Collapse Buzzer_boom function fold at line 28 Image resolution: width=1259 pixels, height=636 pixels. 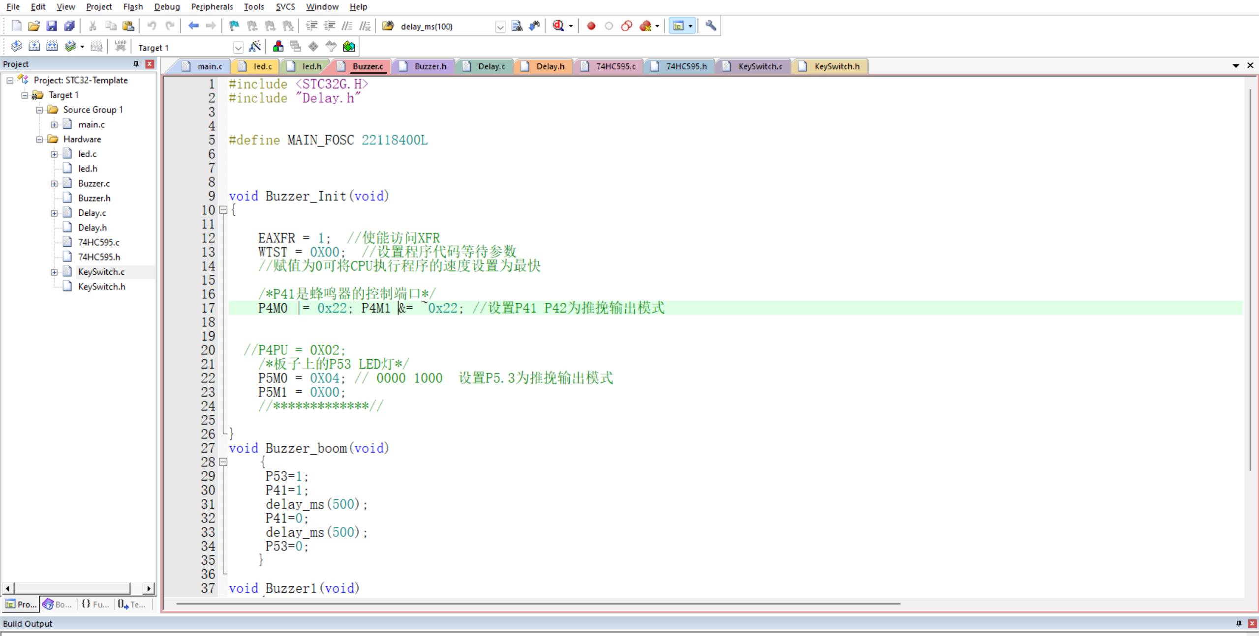(223, 462)
